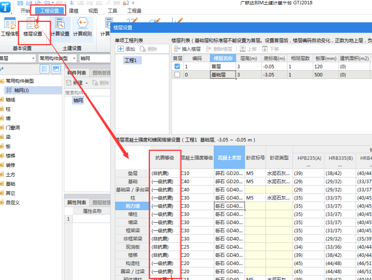Open the 轴网 component dropdown
This screenshot has width=372, height=280.
(x=94, y=58)
